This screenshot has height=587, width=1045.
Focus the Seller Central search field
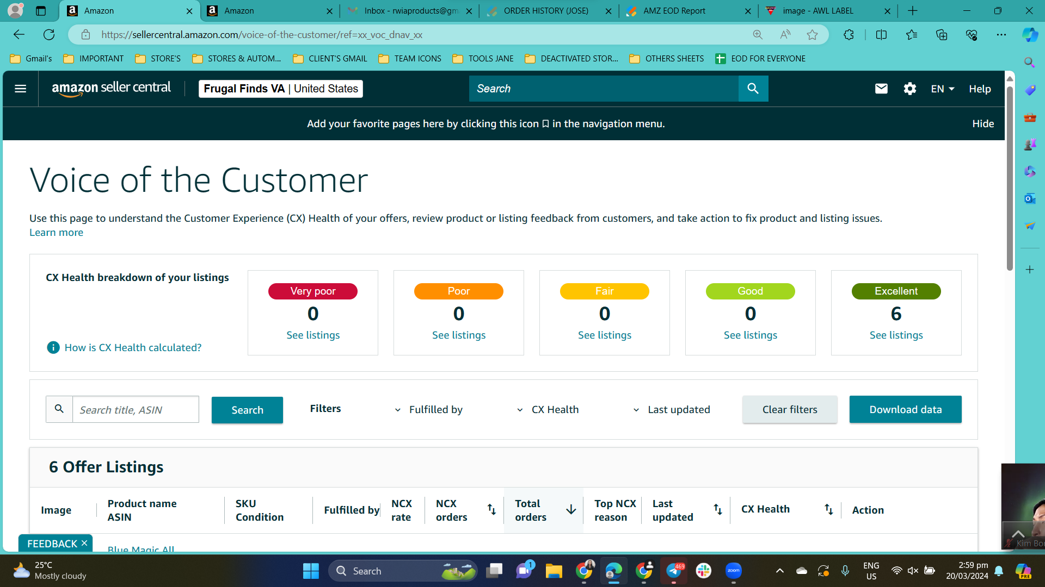coord(604,89)
